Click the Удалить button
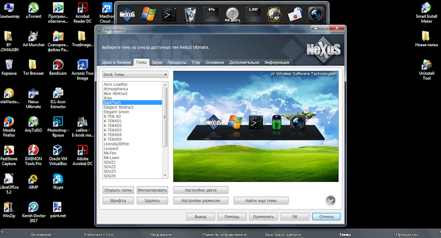The image size is (441, 238). pos(152,201)
